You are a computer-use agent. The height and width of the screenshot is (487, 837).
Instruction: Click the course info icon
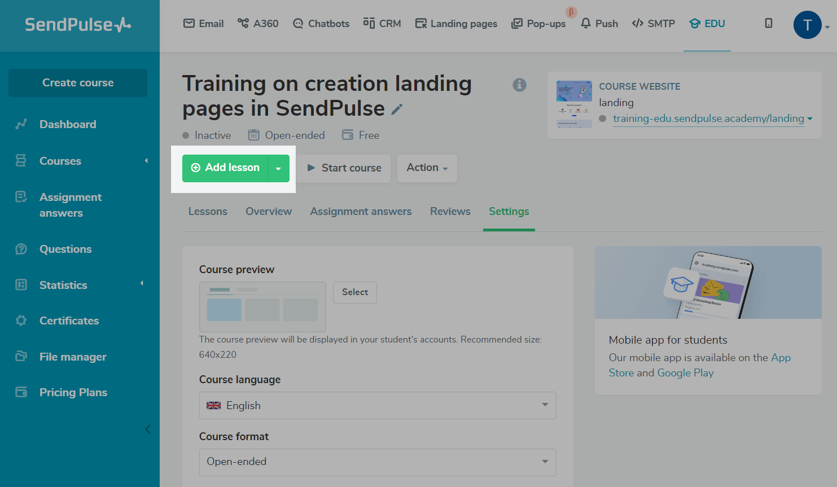(x=519, y=85)
